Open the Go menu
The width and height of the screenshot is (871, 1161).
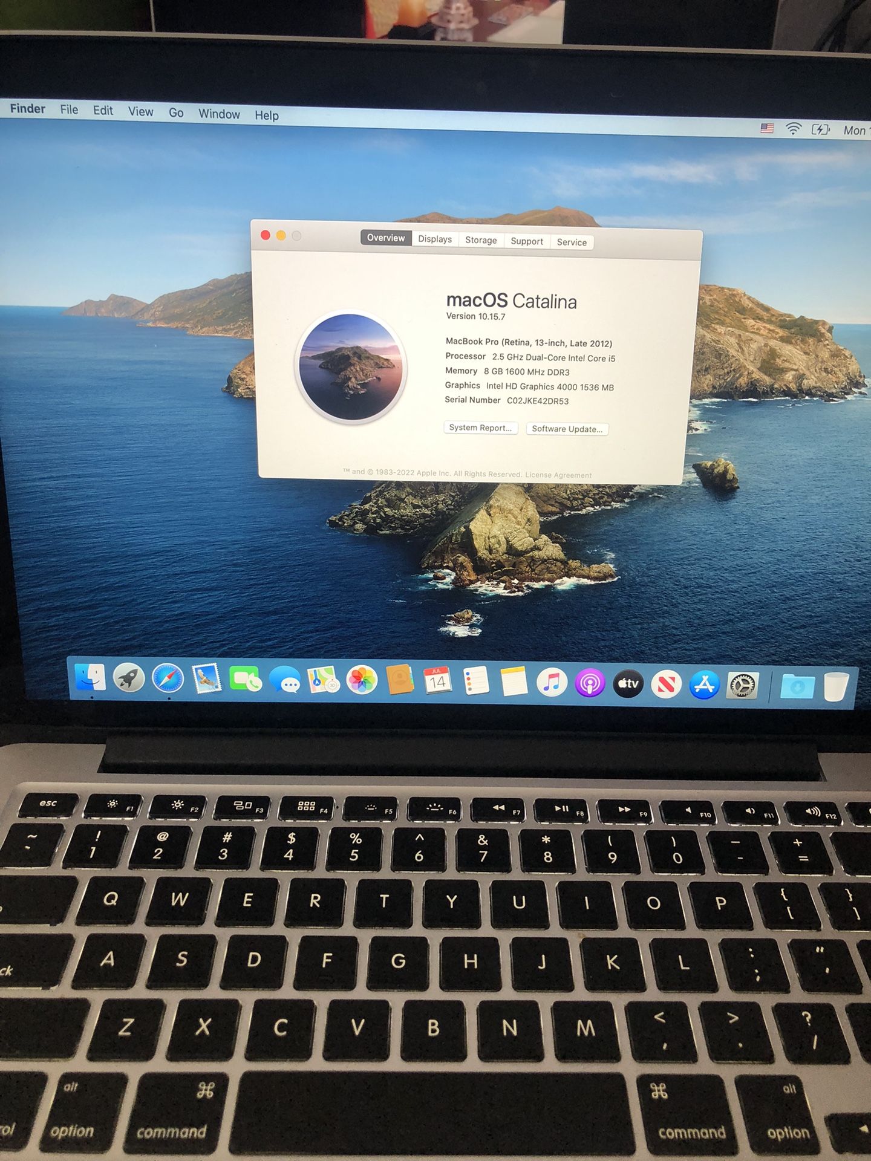[176, 113]
